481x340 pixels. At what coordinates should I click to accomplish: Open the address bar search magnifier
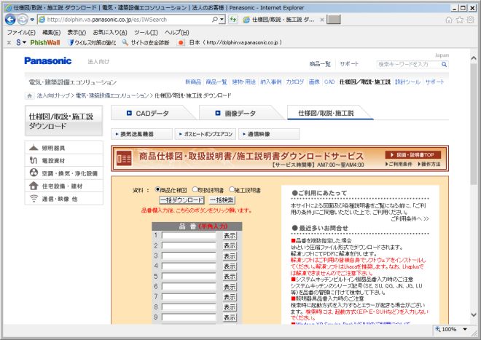pyautogui.click(x=215, y=20)
